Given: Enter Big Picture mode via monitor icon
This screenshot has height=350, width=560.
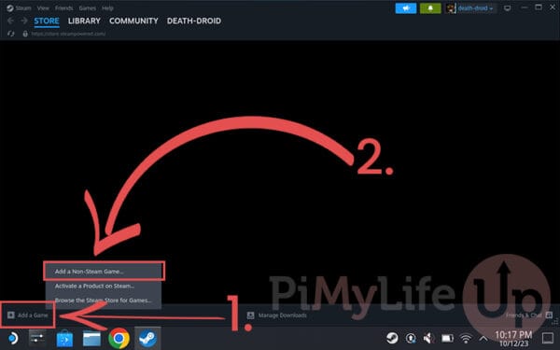Looking at the screenshot, I should [507, 8].
